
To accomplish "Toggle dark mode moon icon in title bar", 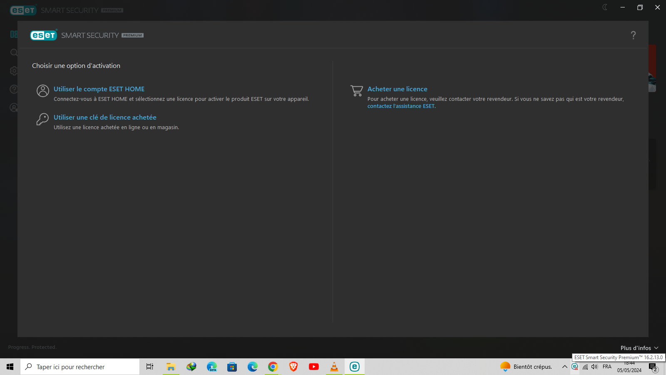I will coord(605,7).
